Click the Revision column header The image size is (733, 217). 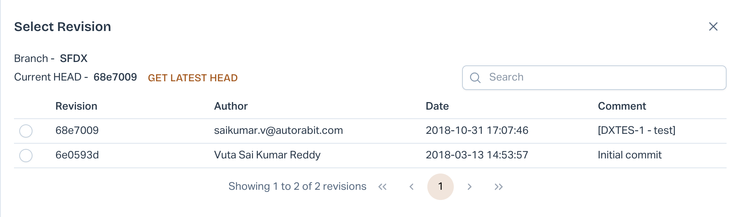point(76,106)
